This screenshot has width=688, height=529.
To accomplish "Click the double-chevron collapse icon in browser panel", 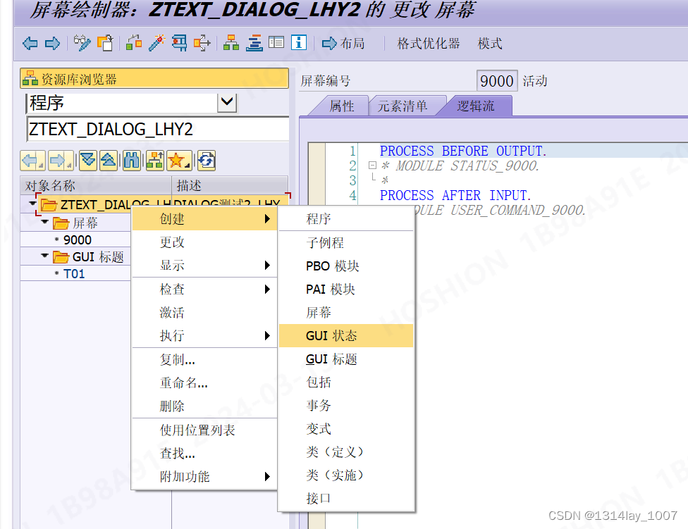I will click(x=88, y=160).
